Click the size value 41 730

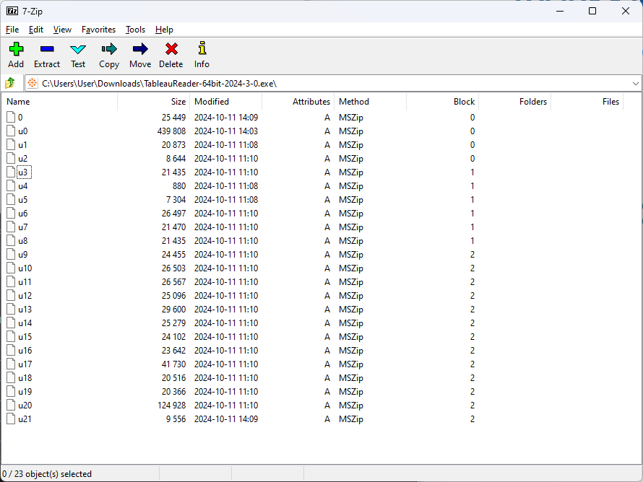click(174, 364)
